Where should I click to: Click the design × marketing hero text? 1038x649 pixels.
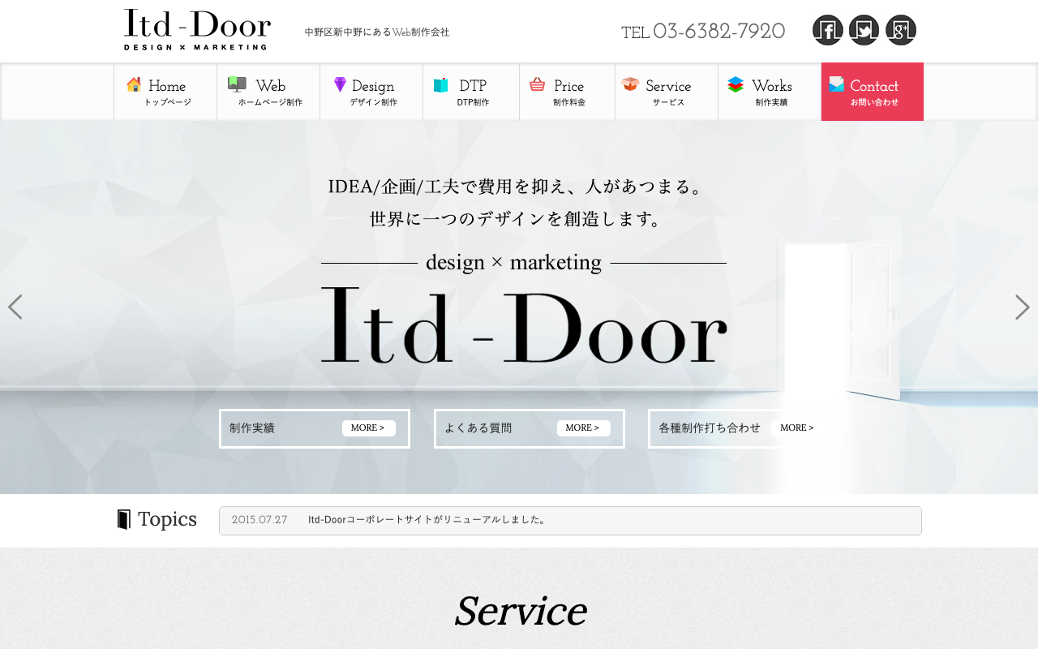coord(513,263)
